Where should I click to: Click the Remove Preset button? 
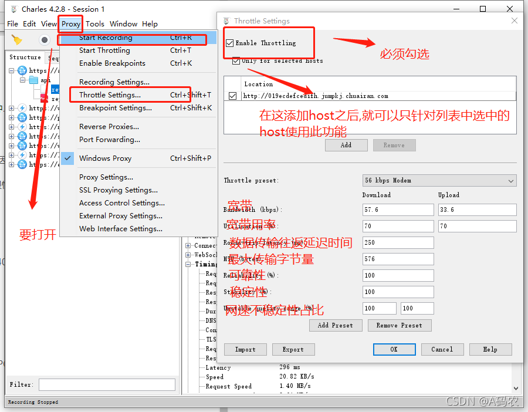pyautogui.click(x=400, y=325)
